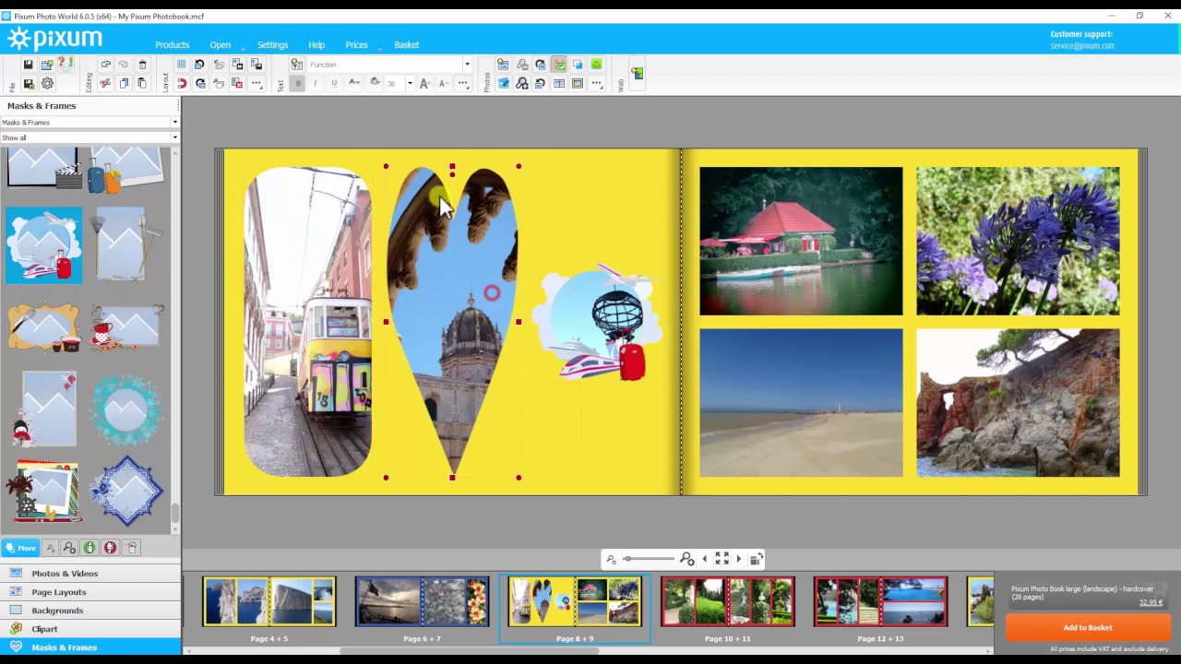Expand more Photos tools
Viewport: 1181px width, 664px height.
pyautogui.click(x=597, y=84)
